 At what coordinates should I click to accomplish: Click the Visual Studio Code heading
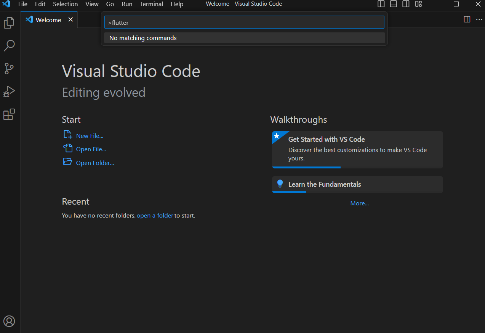point(131,71)
